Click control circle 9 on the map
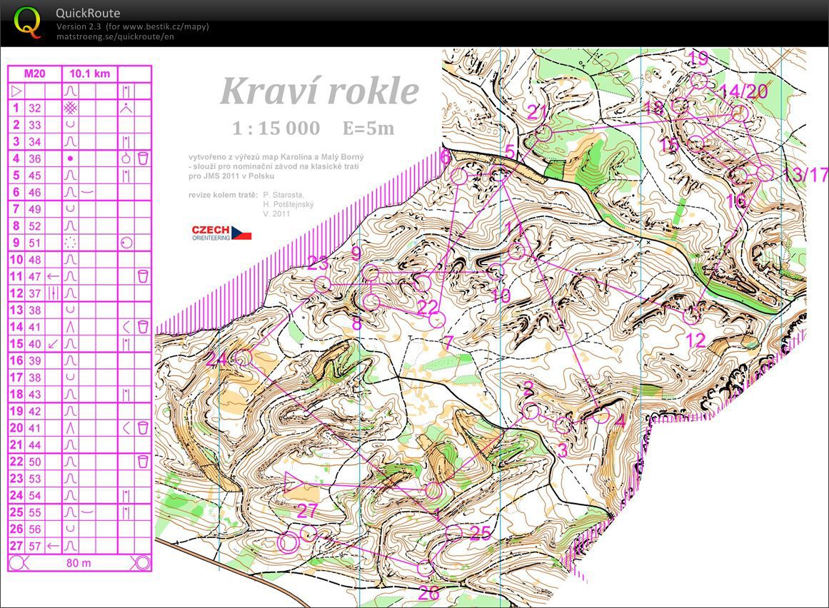 pyautogui.click(x=371, y=273)
